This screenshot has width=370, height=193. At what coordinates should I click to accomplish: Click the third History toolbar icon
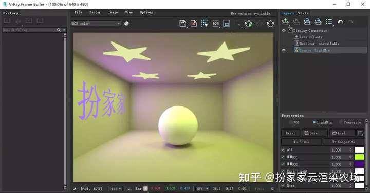29,21
